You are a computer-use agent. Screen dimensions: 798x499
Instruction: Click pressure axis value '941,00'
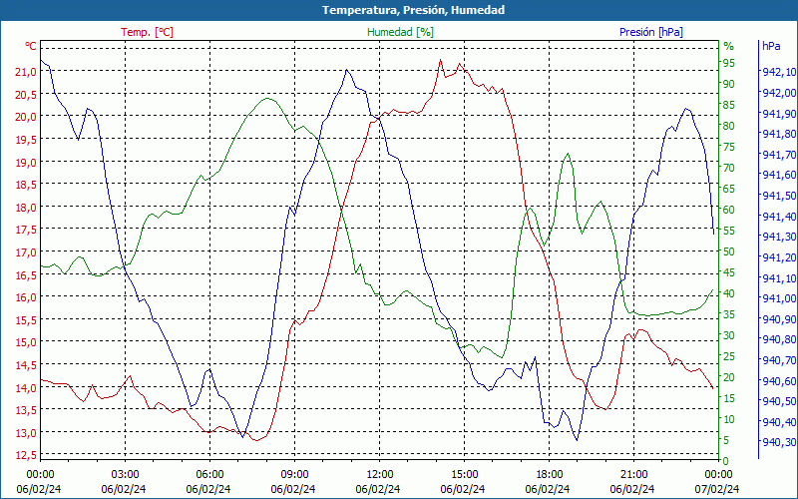pyautogui.click(x=779, y=297)
